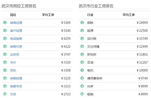Open the 销售经理 job link
This screenshot has width=151, height=101.
(16, 23)
